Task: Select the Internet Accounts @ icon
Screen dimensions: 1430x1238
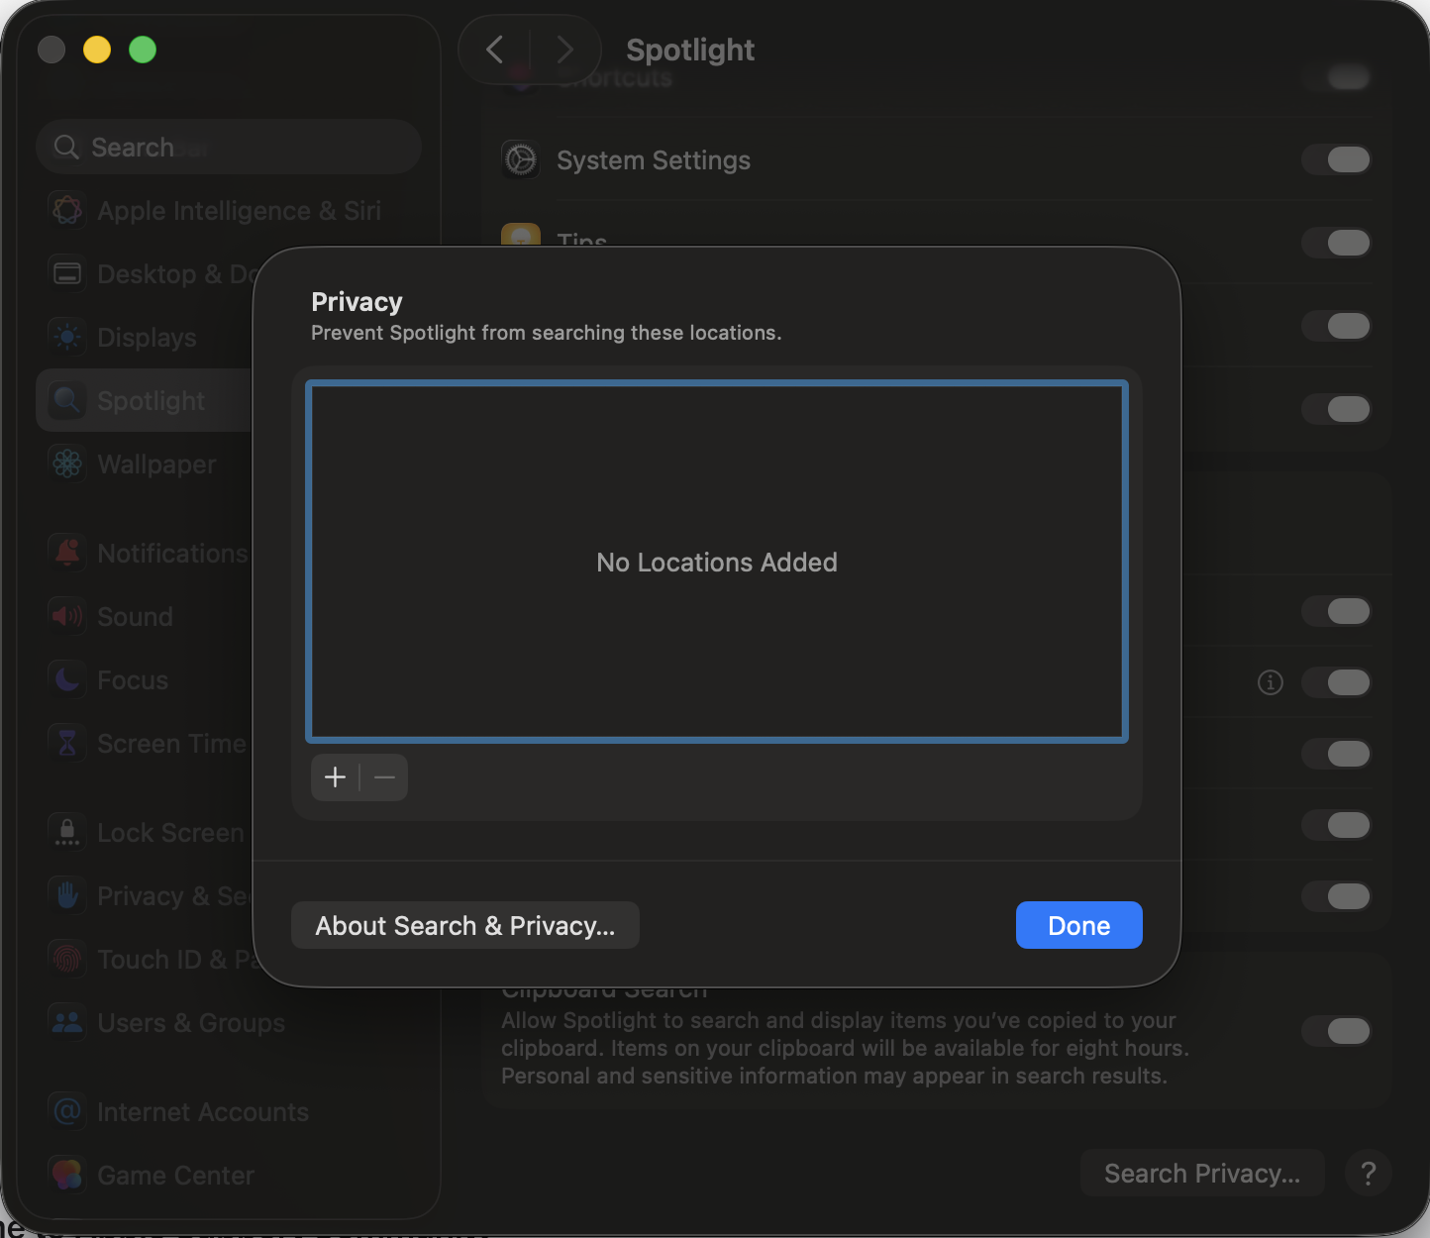Action: 67,1111
